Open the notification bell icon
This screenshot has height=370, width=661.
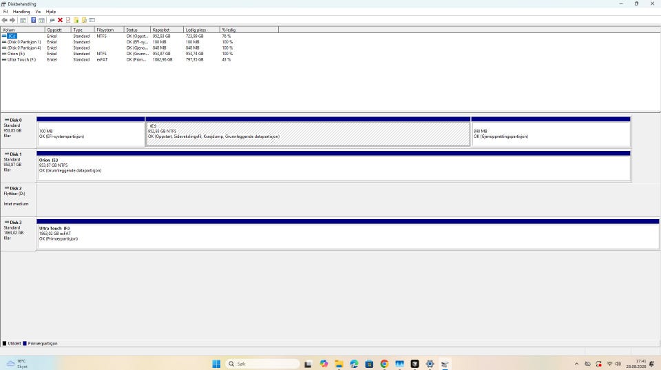pyautogui.click(x=652, y=364)
